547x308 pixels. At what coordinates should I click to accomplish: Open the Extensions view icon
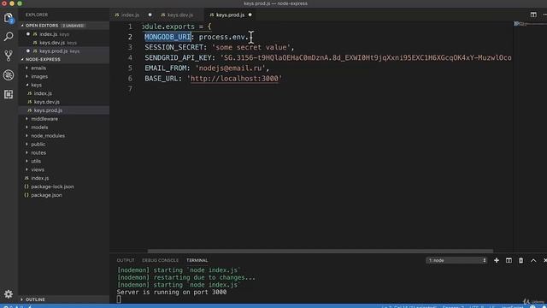coord(9,94)
